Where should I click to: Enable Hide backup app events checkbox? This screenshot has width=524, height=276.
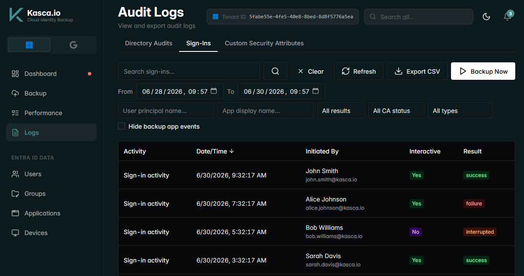121,126
